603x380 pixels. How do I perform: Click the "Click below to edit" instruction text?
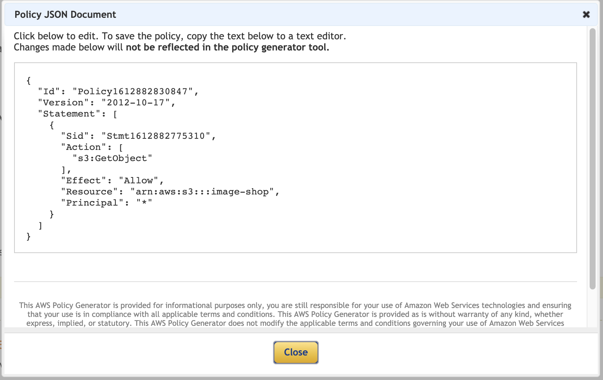pos(179,36)
